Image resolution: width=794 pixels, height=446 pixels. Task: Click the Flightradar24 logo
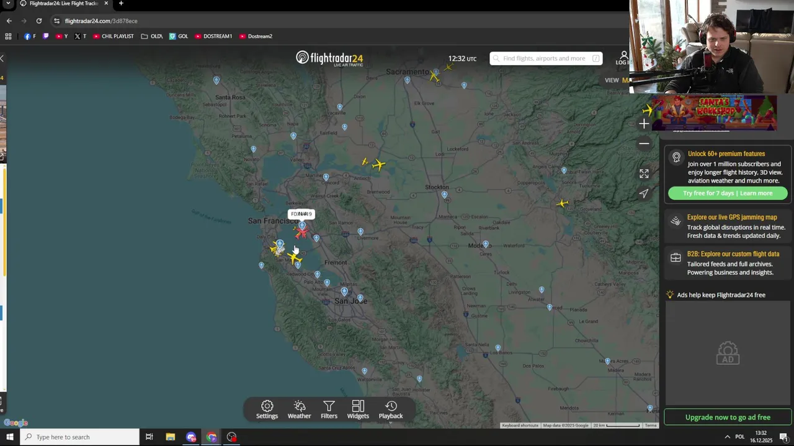[x=329, y=58]
